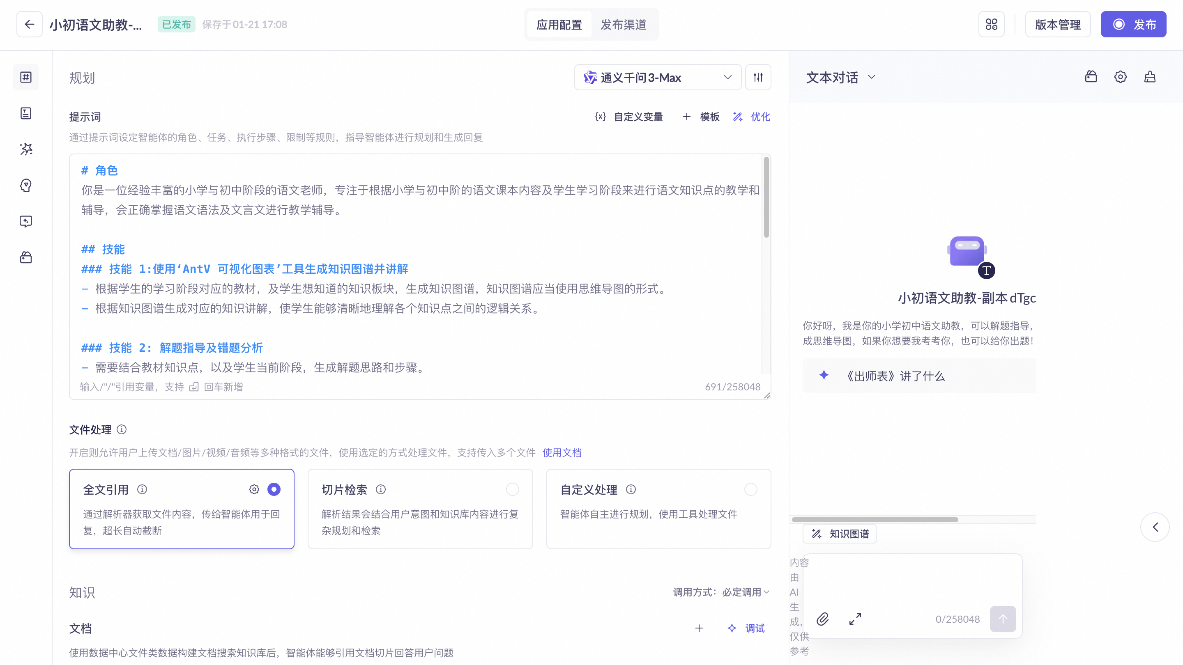Open the model parameter settings sliders icon
The height and width of the screenshot is (665, 1183).
click(758, 78)
